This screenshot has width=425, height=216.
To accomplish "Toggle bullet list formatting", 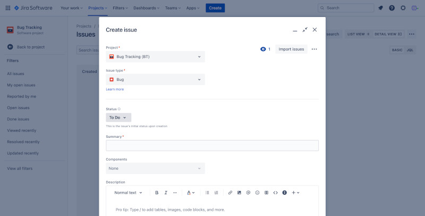I will pyautogui.click(x=207, y=193).
